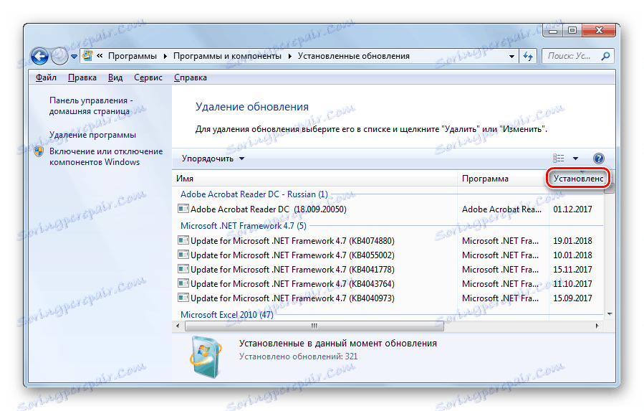The height and width of the screenshot is (411, 644).
Task: Click the installed updates box icon in details pane
Action: (x=206, y=356)
